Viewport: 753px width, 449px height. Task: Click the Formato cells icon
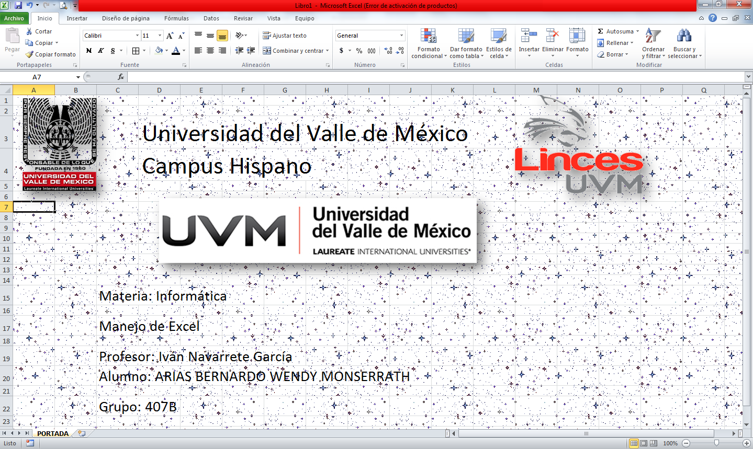click(x=577, y=36)
